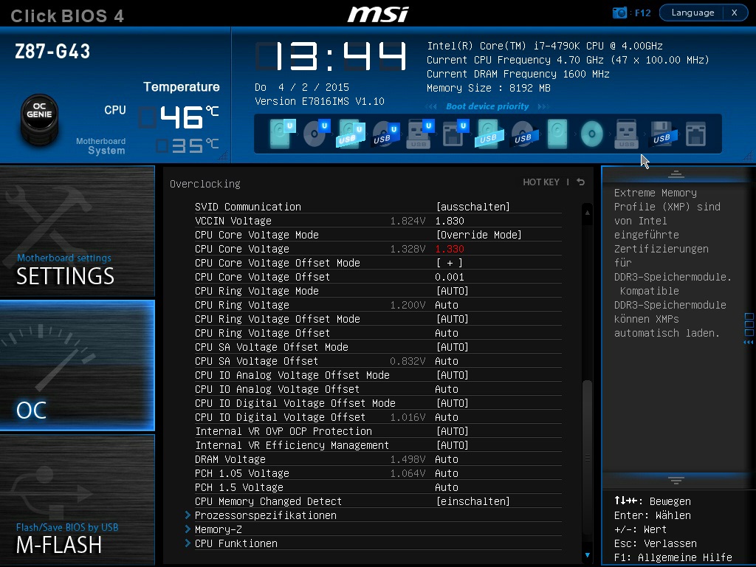This screenshot has height=567, width=756.
Task: Open the OC overclocking section
Action: 77,365
